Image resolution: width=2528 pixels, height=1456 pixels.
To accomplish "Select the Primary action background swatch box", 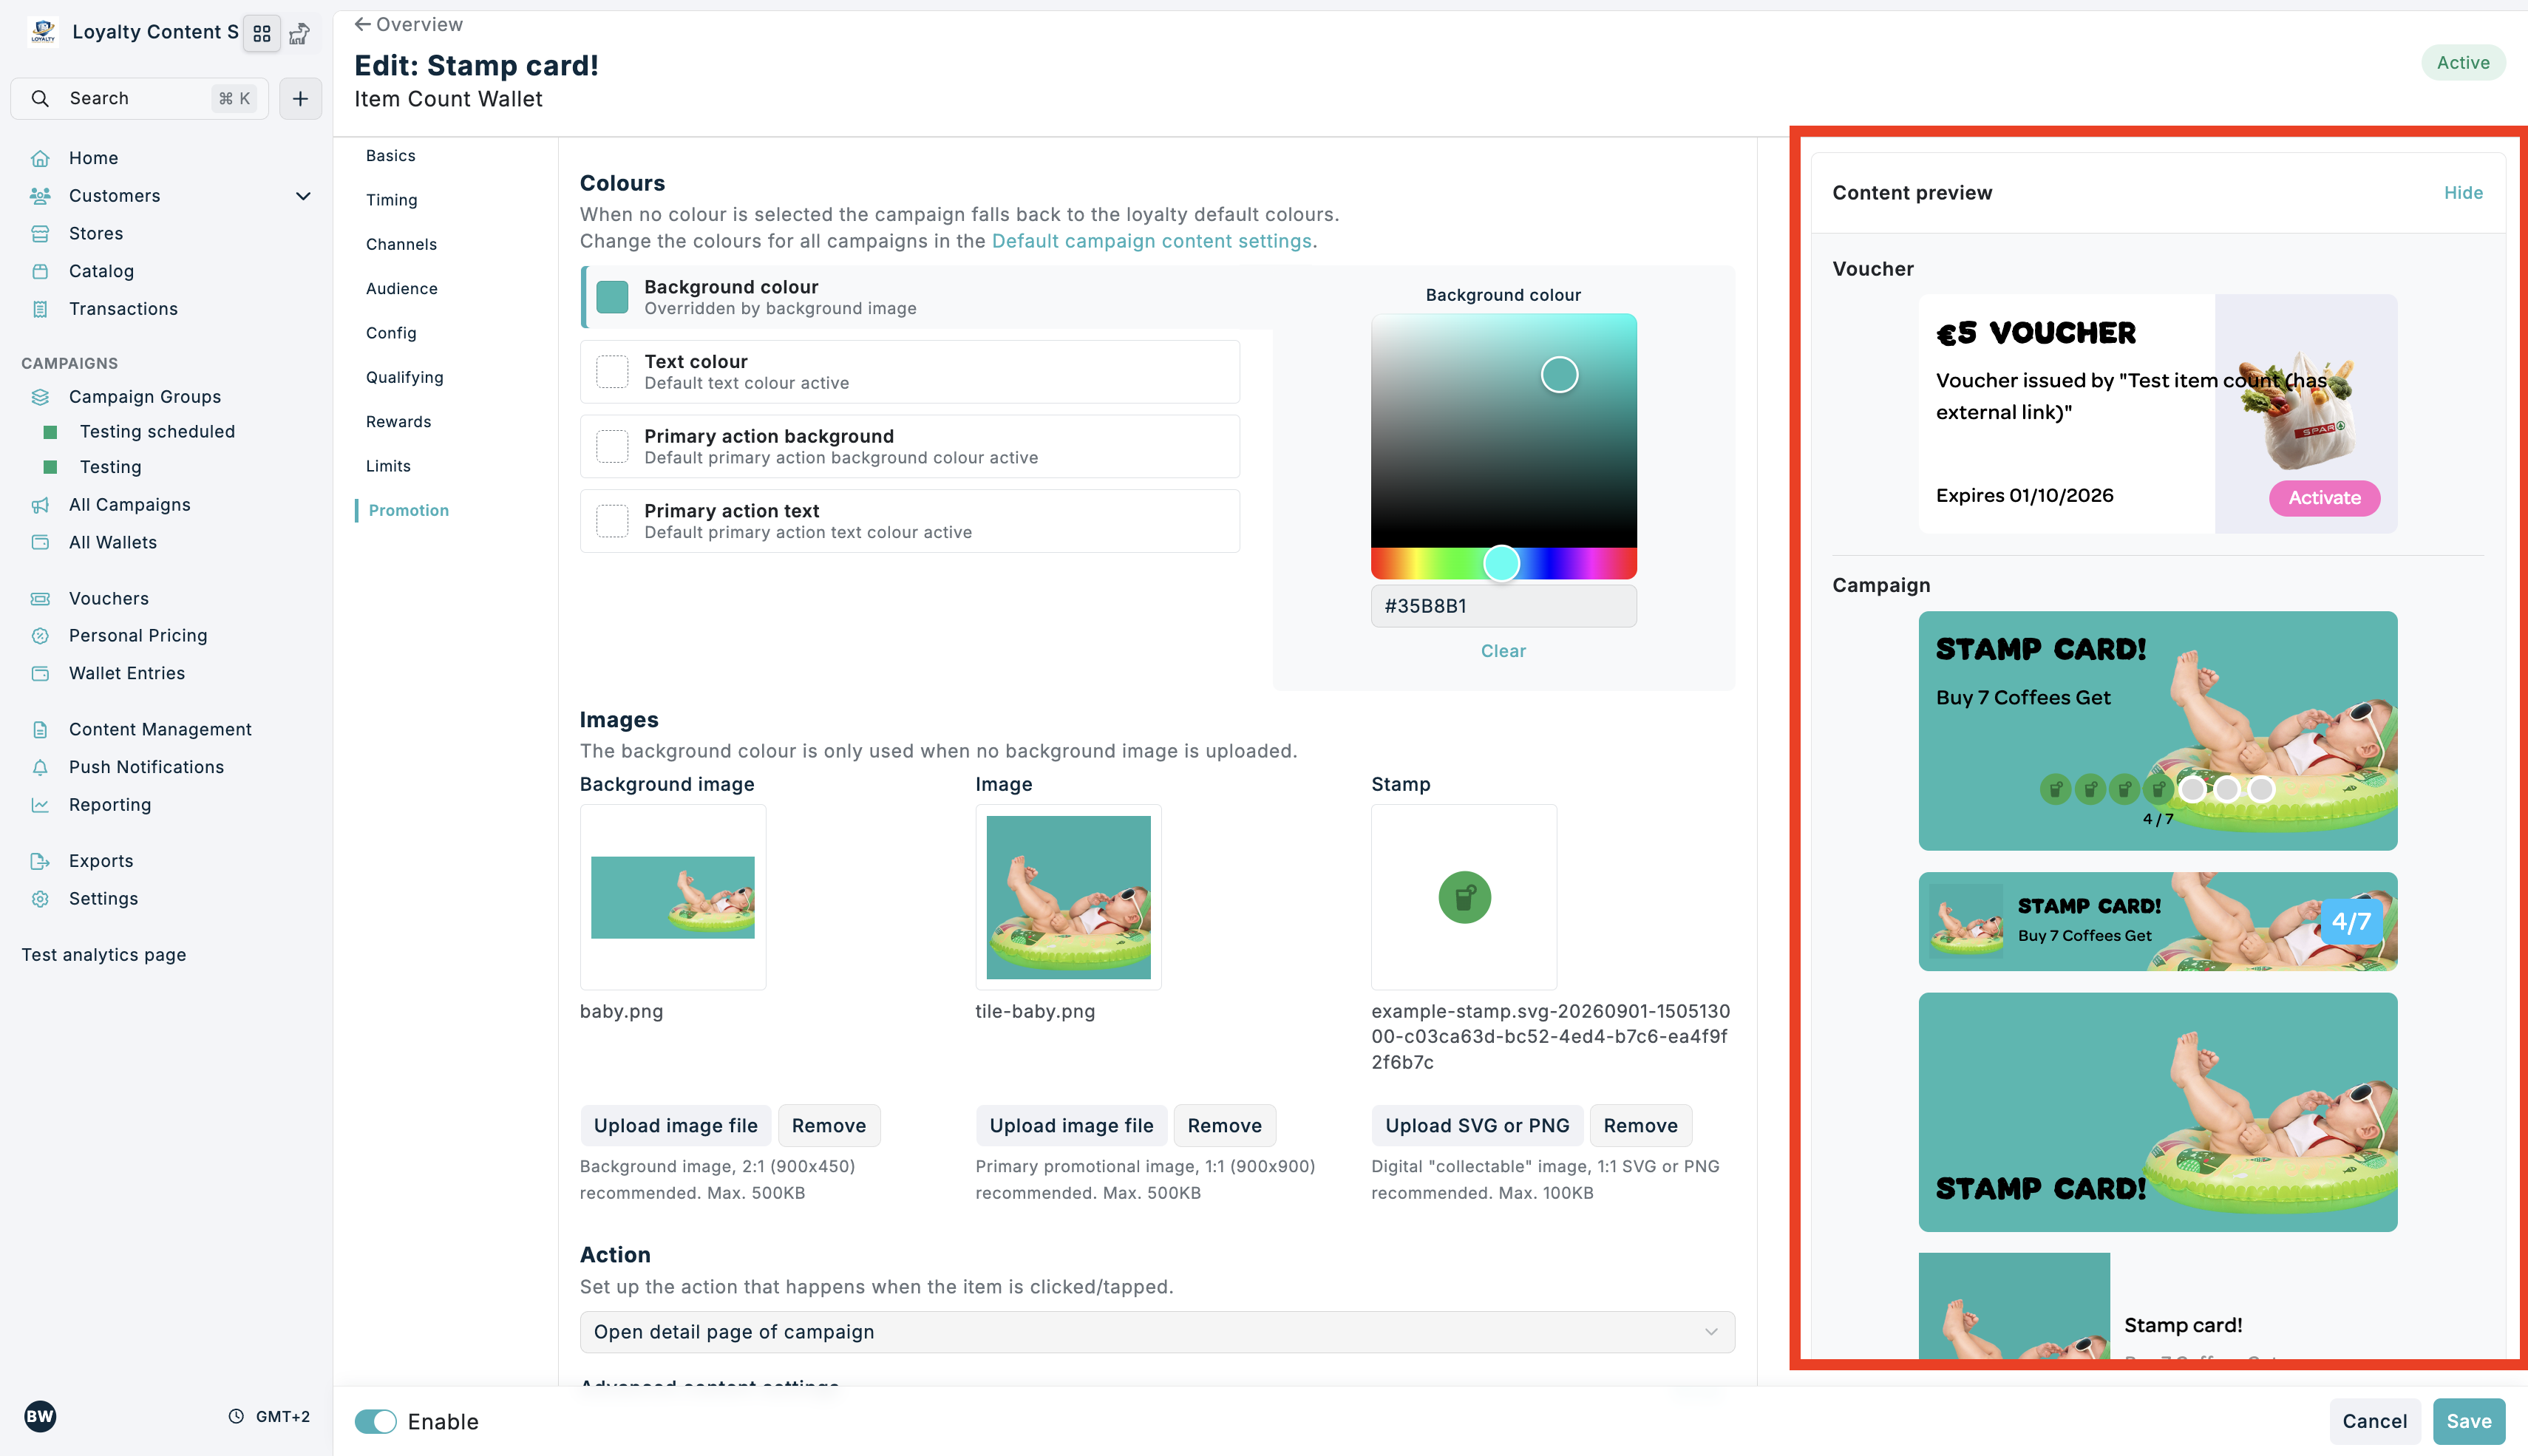I will [x=612, y=446].
